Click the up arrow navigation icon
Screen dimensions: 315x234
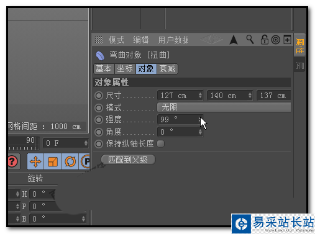point(234,40)
